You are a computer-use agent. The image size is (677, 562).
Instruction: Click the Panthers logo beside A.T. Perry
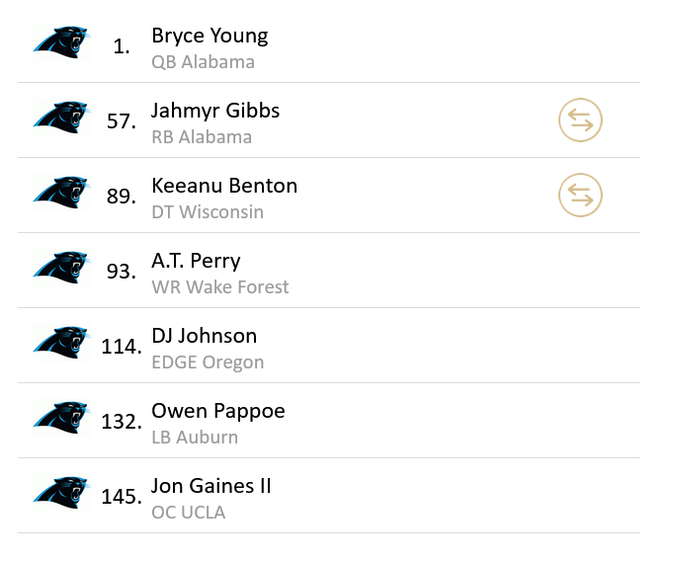coord(61,269)
